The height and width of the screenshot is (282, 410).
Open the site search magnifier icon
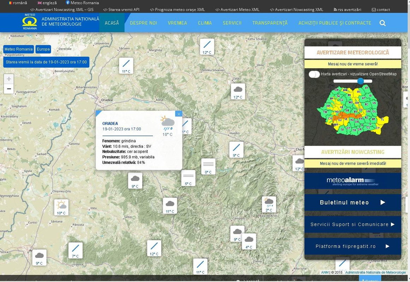(x=382, y=23)
